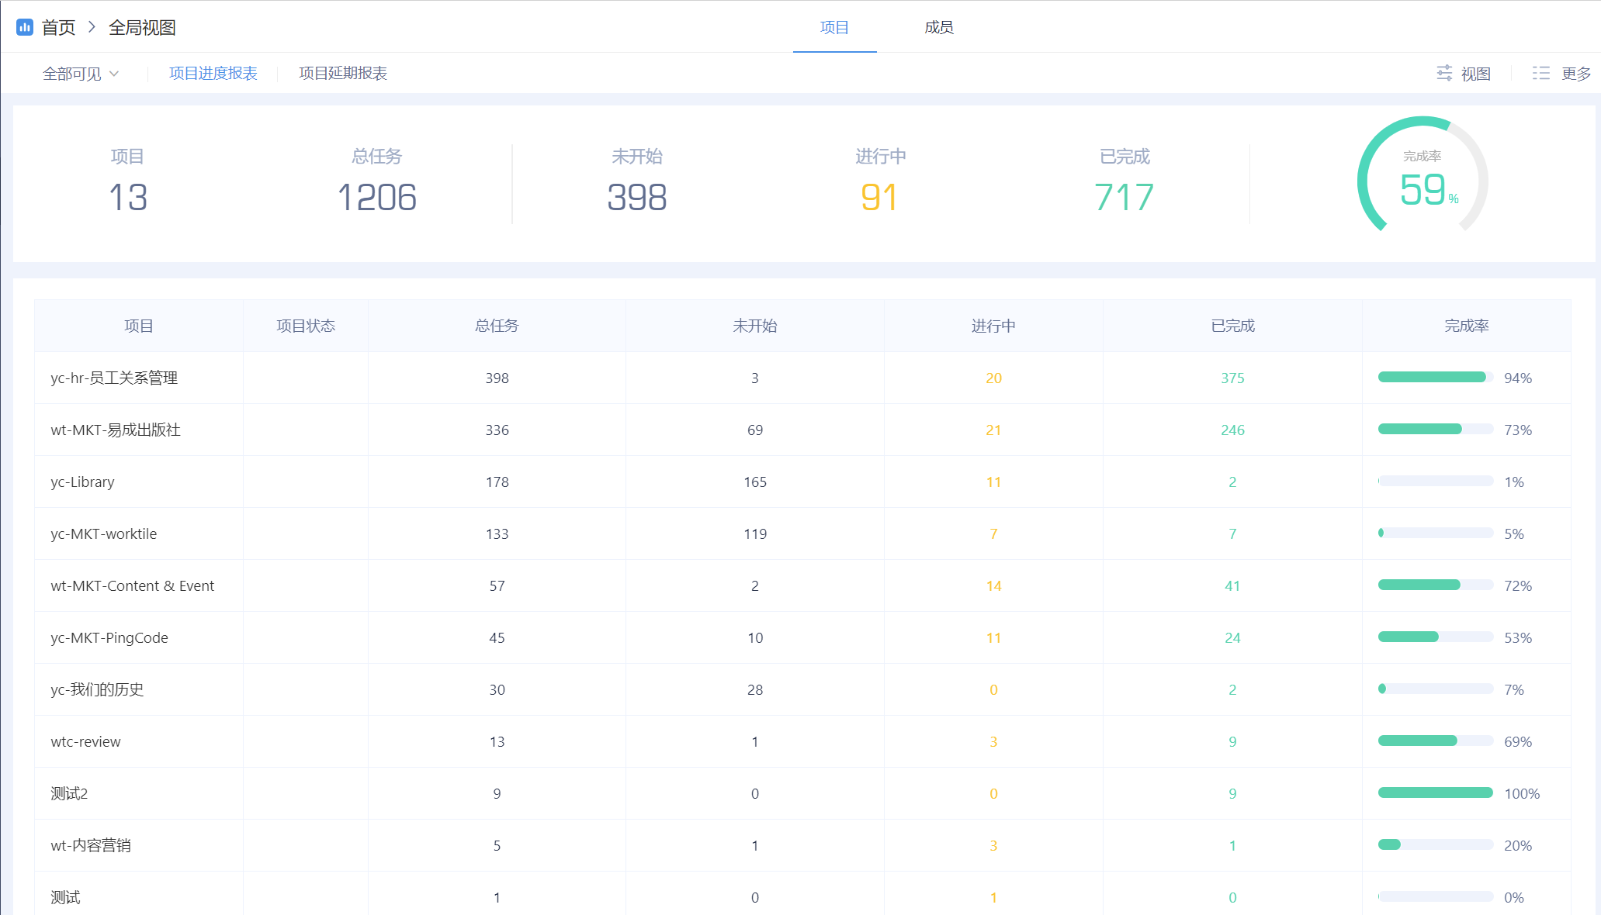Open the wtc-review project row
The height and width of the screenshot is (915, 1601).
(x=85, y=741)
